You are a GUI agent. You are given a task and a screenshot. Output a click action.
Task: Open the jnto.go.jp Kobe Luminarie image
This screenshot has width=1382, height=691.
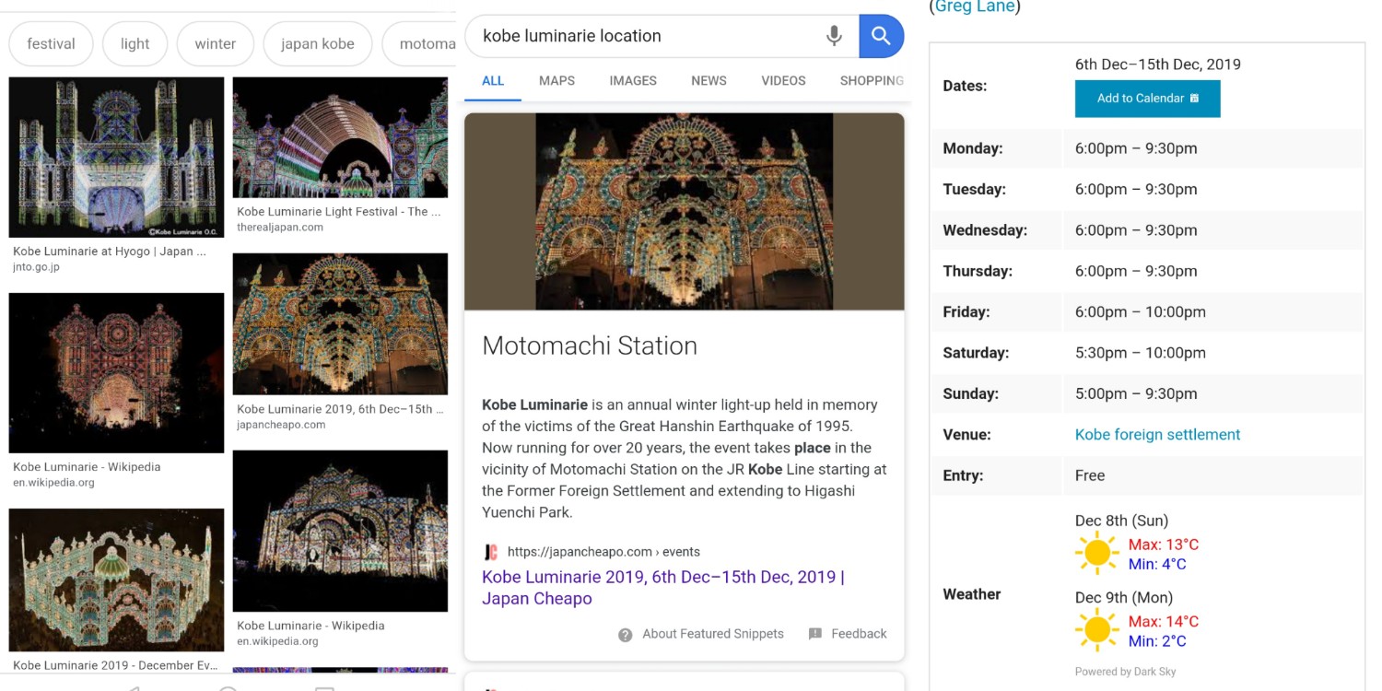[x=116, y=158]
